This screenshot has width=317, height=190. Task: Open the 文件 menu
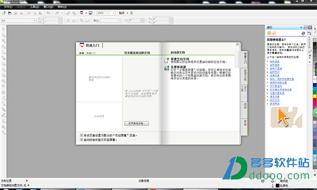[8, 7]
